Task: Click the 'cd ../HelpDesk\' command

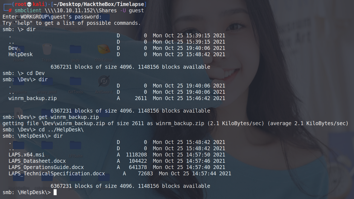Action: tap(61, 130)
